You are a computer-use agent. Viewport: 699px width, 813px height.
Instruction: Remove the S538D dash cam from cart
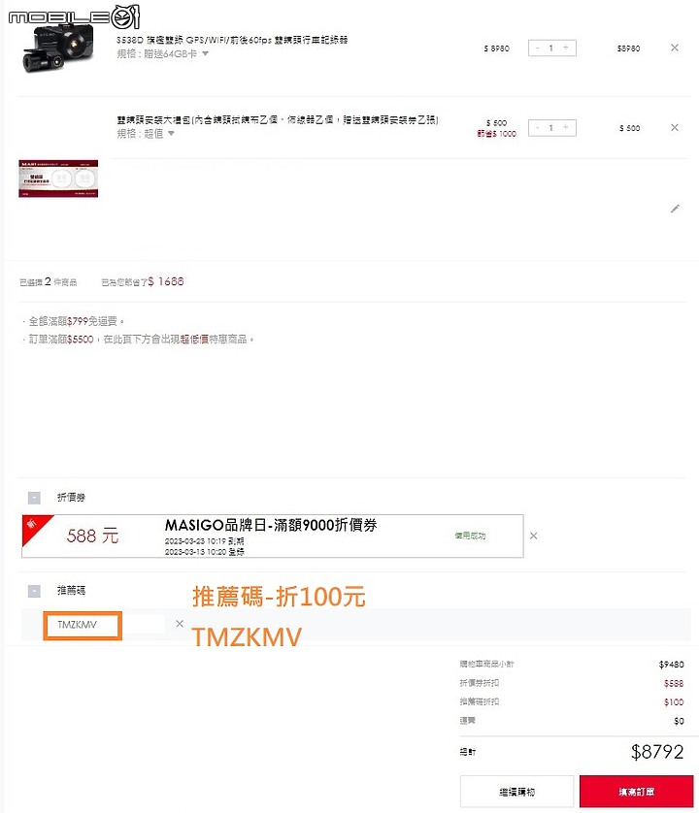(x=674, y=48)
